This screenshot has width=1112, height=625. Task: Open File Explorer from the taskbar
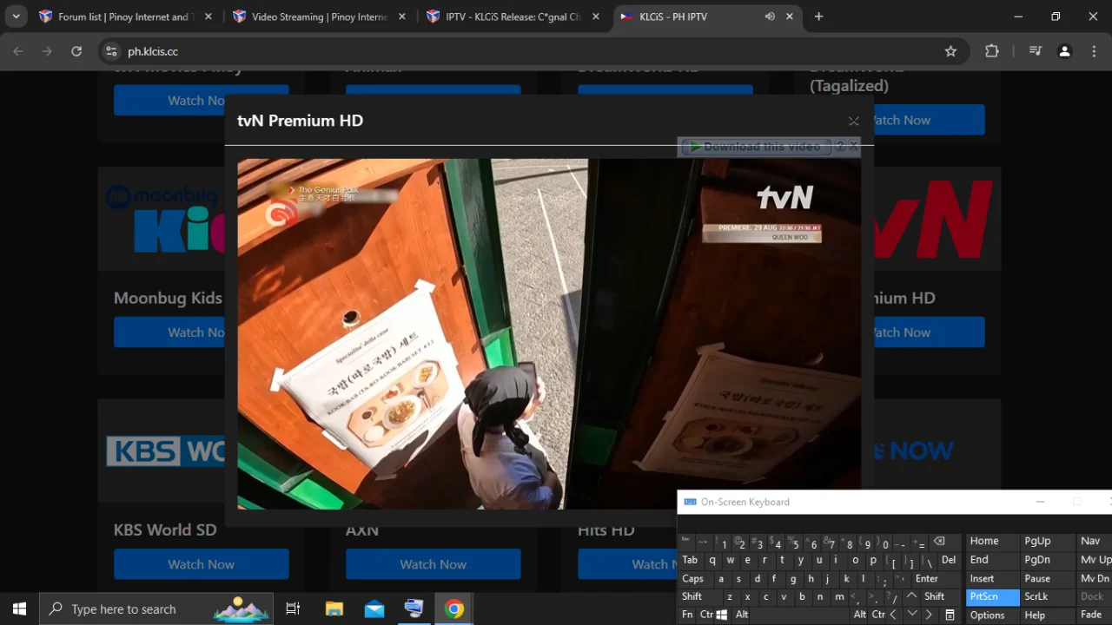click(x=334, y=609)
